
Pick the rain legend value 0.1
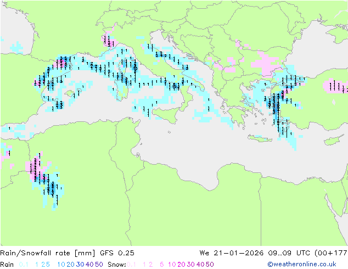pos(24,265)
